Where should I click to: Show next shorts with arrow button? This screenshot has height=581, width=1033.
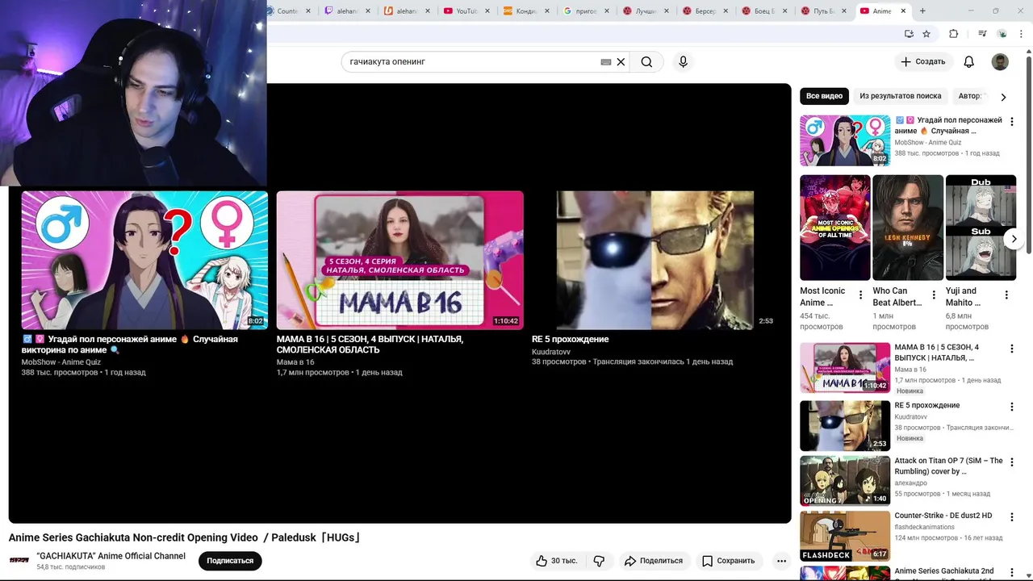click(1014, 239)
